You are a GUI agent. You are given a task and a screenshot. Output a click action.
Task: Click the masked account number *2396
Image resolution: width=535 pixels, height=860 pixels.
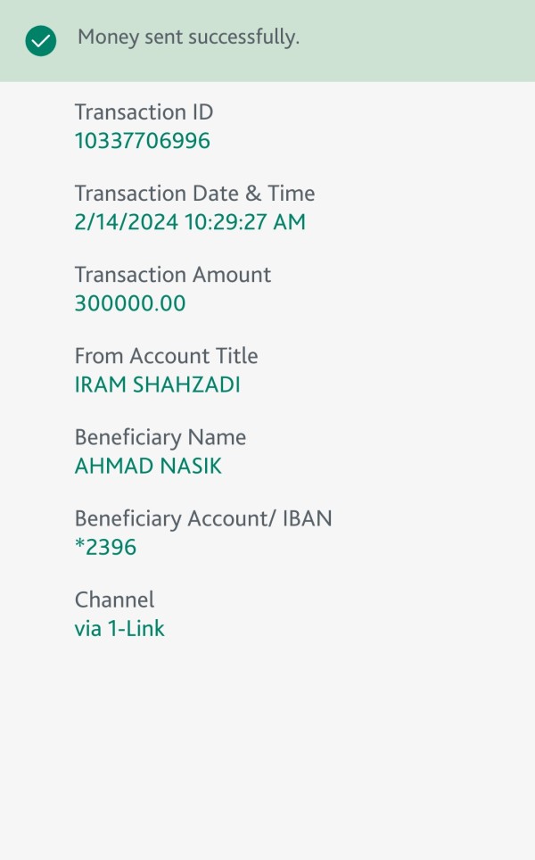click(105, 548)
